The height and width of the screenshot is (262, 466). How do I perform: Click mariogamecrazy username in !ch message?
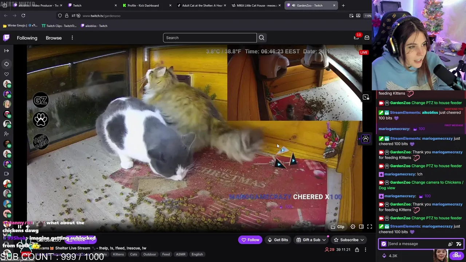tap(400, 174)
